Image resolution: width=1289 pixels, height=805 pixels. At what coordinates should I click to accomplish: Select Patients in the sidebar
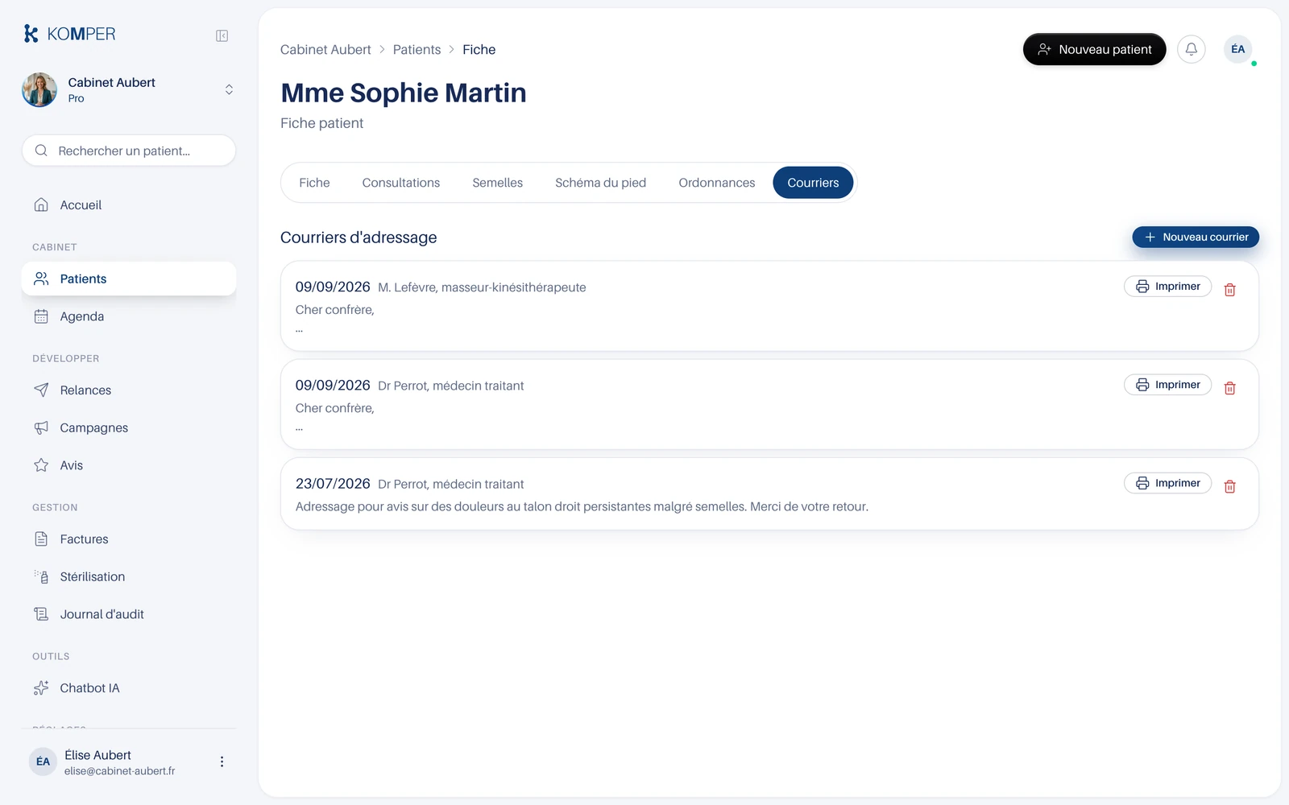129,279
